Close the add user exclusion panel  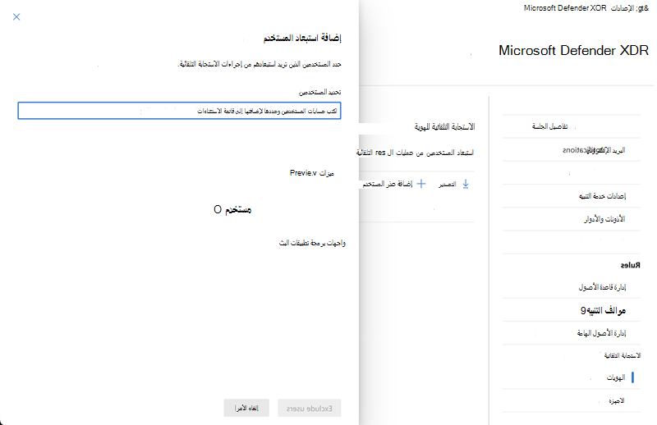click(16, 16)
